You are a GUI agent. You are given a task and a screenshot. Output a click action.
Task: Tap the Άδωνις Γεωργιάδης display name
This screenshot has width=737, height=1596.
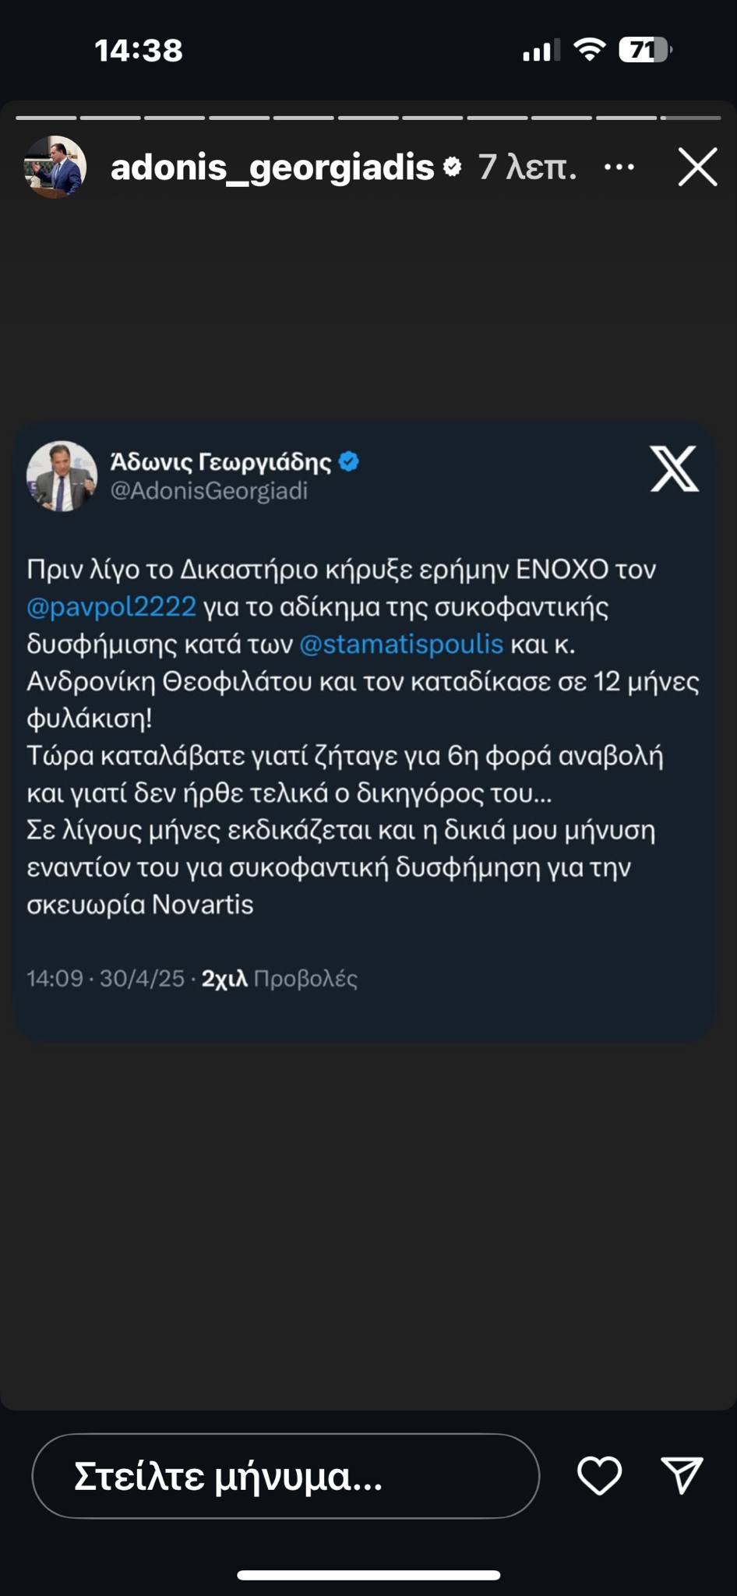click(x=221, y=461)
